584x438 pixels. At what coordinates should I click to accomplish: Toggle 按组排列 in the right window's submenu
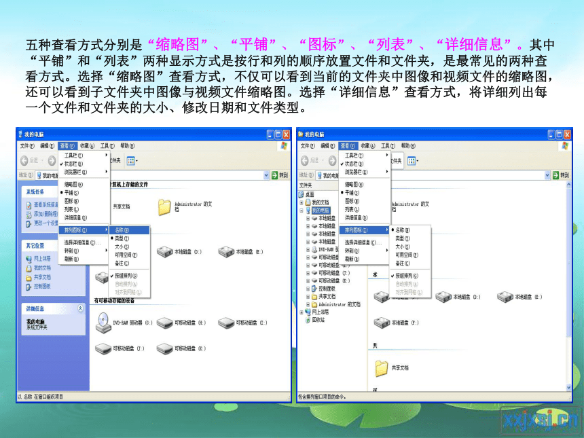point(410,276)
